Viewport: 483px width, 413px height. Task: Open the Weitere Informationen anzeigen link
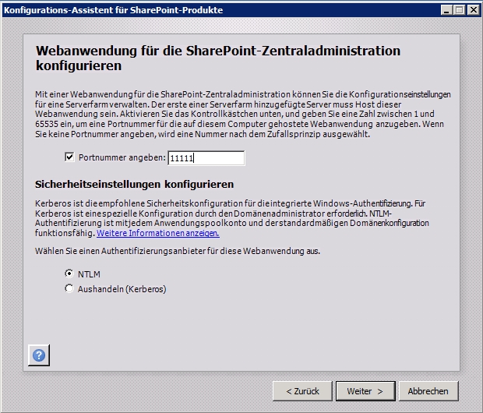click(157, 233)
